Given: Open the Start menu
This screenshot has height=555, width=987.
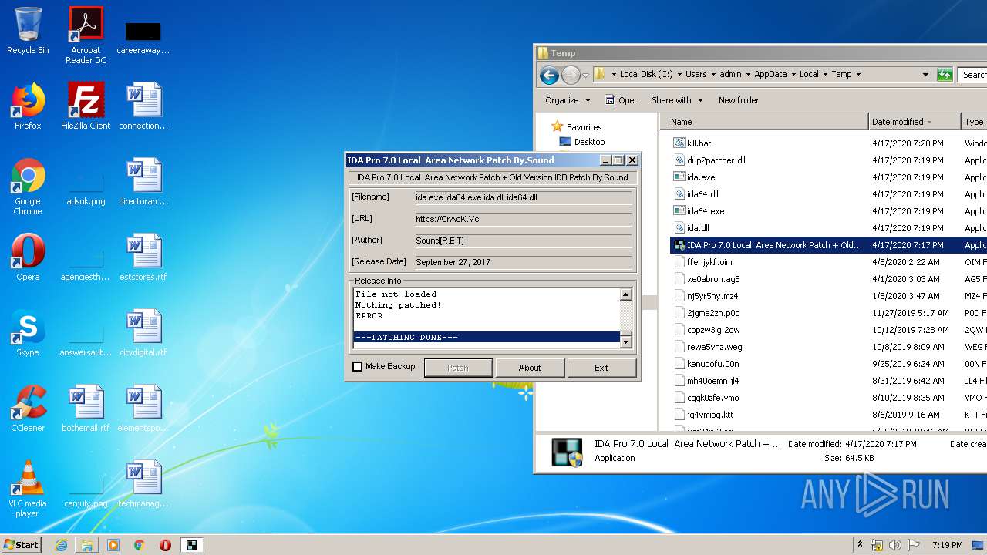Looking at the screenshot, I should (21, 544).
